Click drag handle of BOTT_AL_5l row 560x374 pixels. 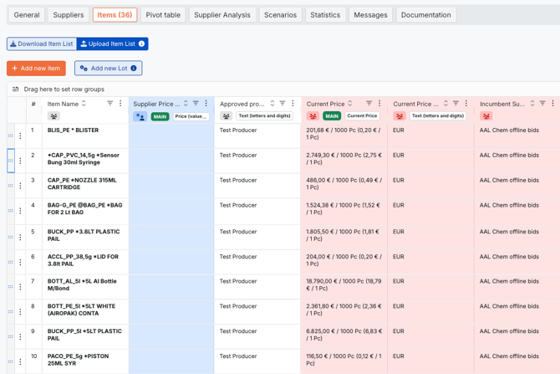[x=10, y=287]
